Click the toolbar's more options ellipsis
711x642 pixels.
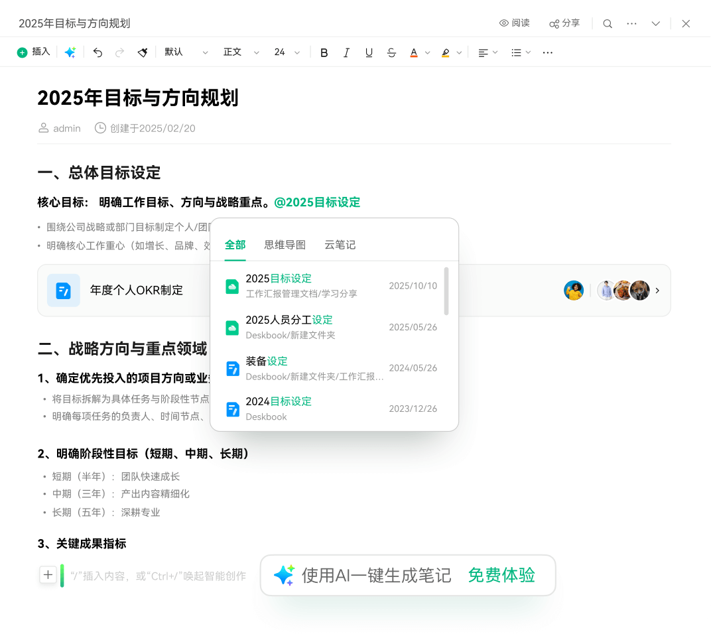pos(547,52)
